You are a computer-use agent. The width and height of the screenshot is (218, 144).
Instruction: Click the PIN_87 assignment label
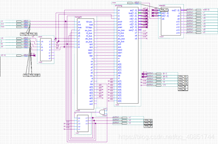coord(148,126)
